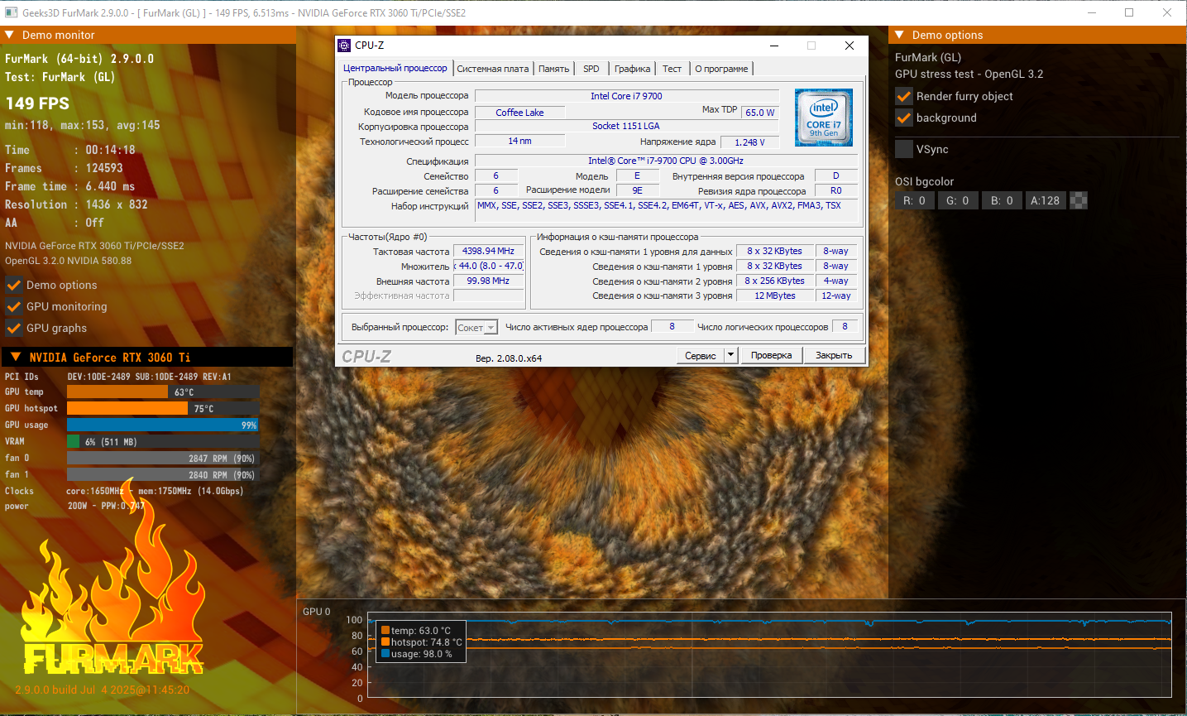
Task: Switch to the Тест tab
Action: coord(672,69)
